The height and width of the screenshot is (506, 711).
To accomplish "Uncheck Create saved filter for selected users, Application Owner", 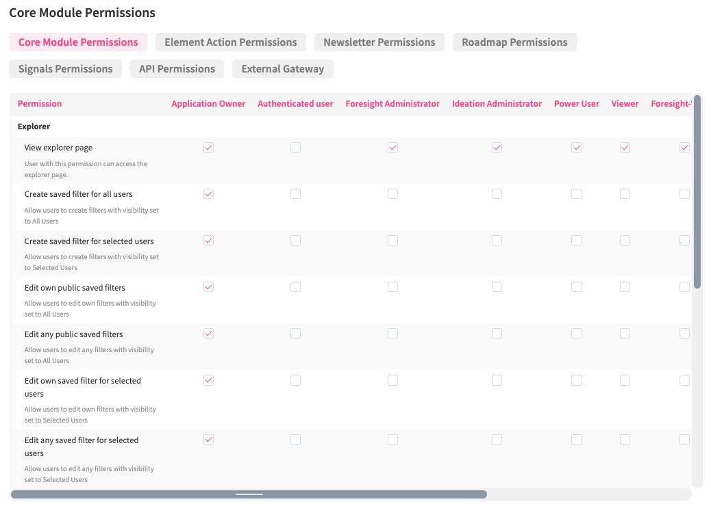I will (209, 240).
